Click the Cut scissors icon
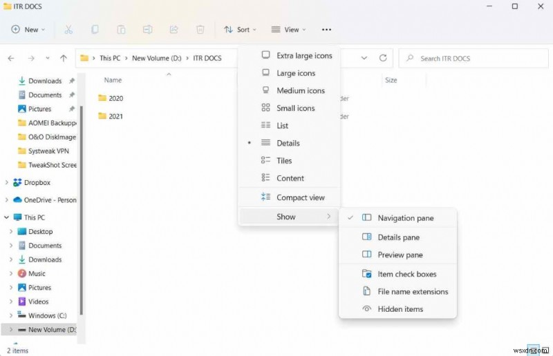 point(68,30)
